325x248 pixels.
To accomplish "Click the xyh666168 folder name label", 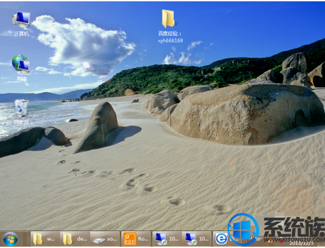I will pos(171,41).
